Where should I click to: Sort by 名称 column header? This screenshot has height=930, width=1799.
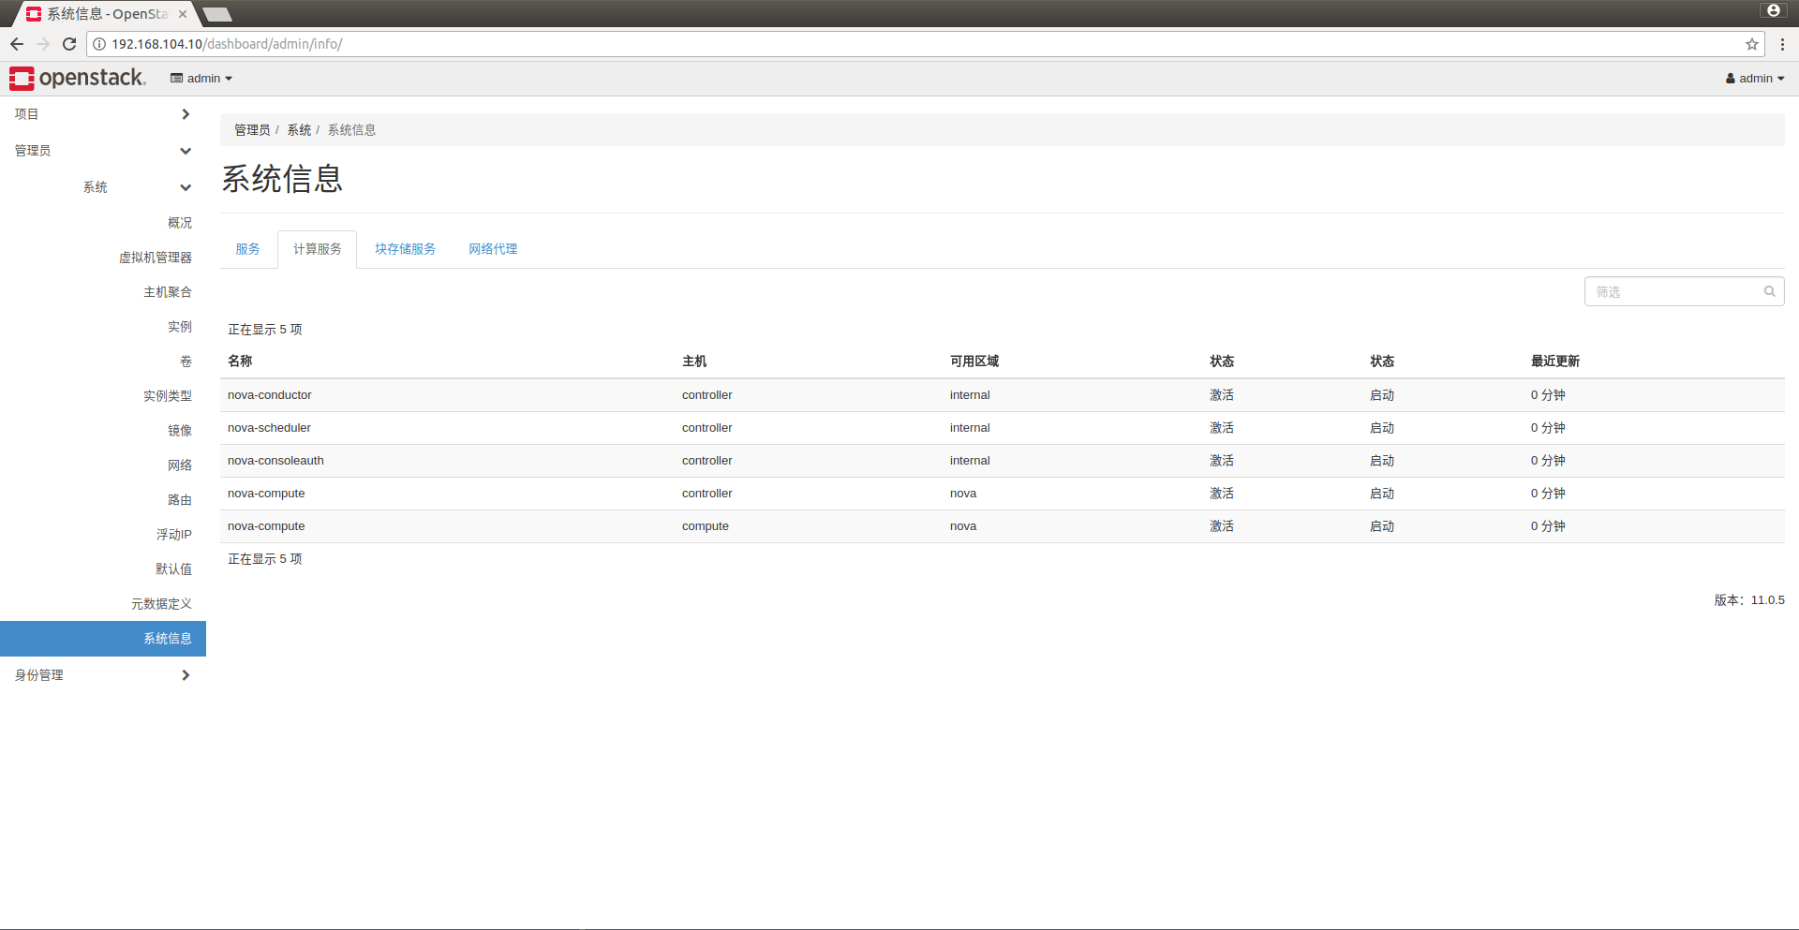[240, 362]
